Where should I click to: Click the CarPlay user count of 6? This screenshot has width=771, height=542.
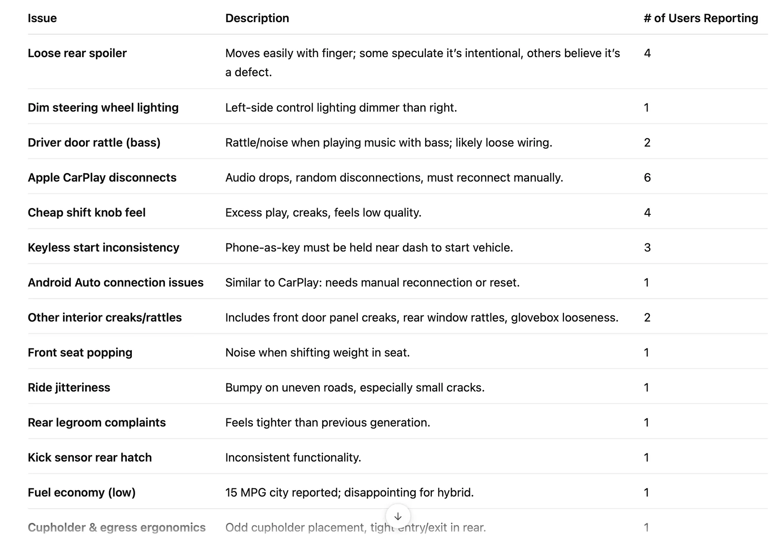[x=647, y=178]
